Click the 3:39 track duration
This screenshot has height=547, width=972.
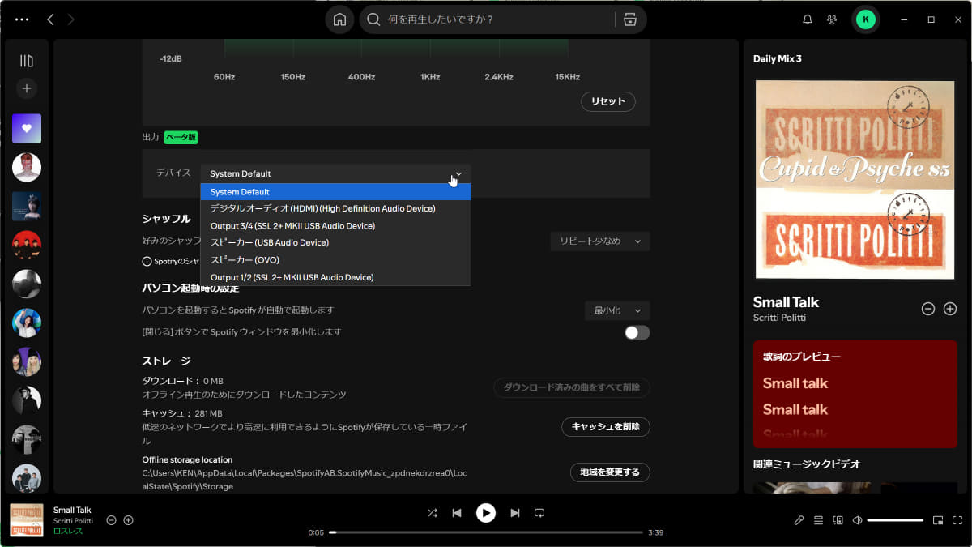pyautogui.click(x=656, y=532)
